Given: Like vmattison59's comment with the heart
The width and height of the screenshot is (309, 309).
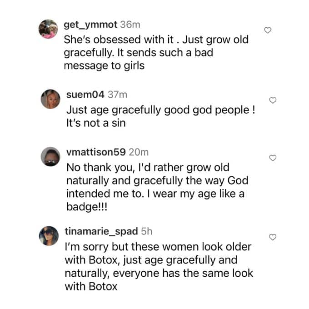Looking at the screenshot, I should point(273,158).
